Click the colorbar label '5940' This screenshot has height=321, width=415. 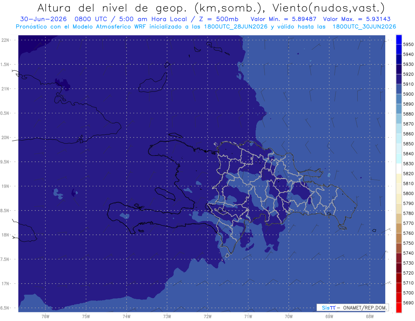pos(408,54)
